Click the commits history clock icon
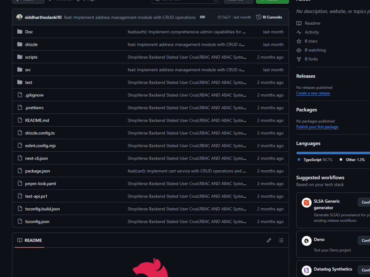 pos(259,17)
